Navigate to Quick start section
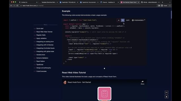181x101 pixels. click(x=40, y=29)
